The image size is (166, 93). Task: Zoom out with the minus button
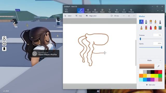click(x=124, y=16)
